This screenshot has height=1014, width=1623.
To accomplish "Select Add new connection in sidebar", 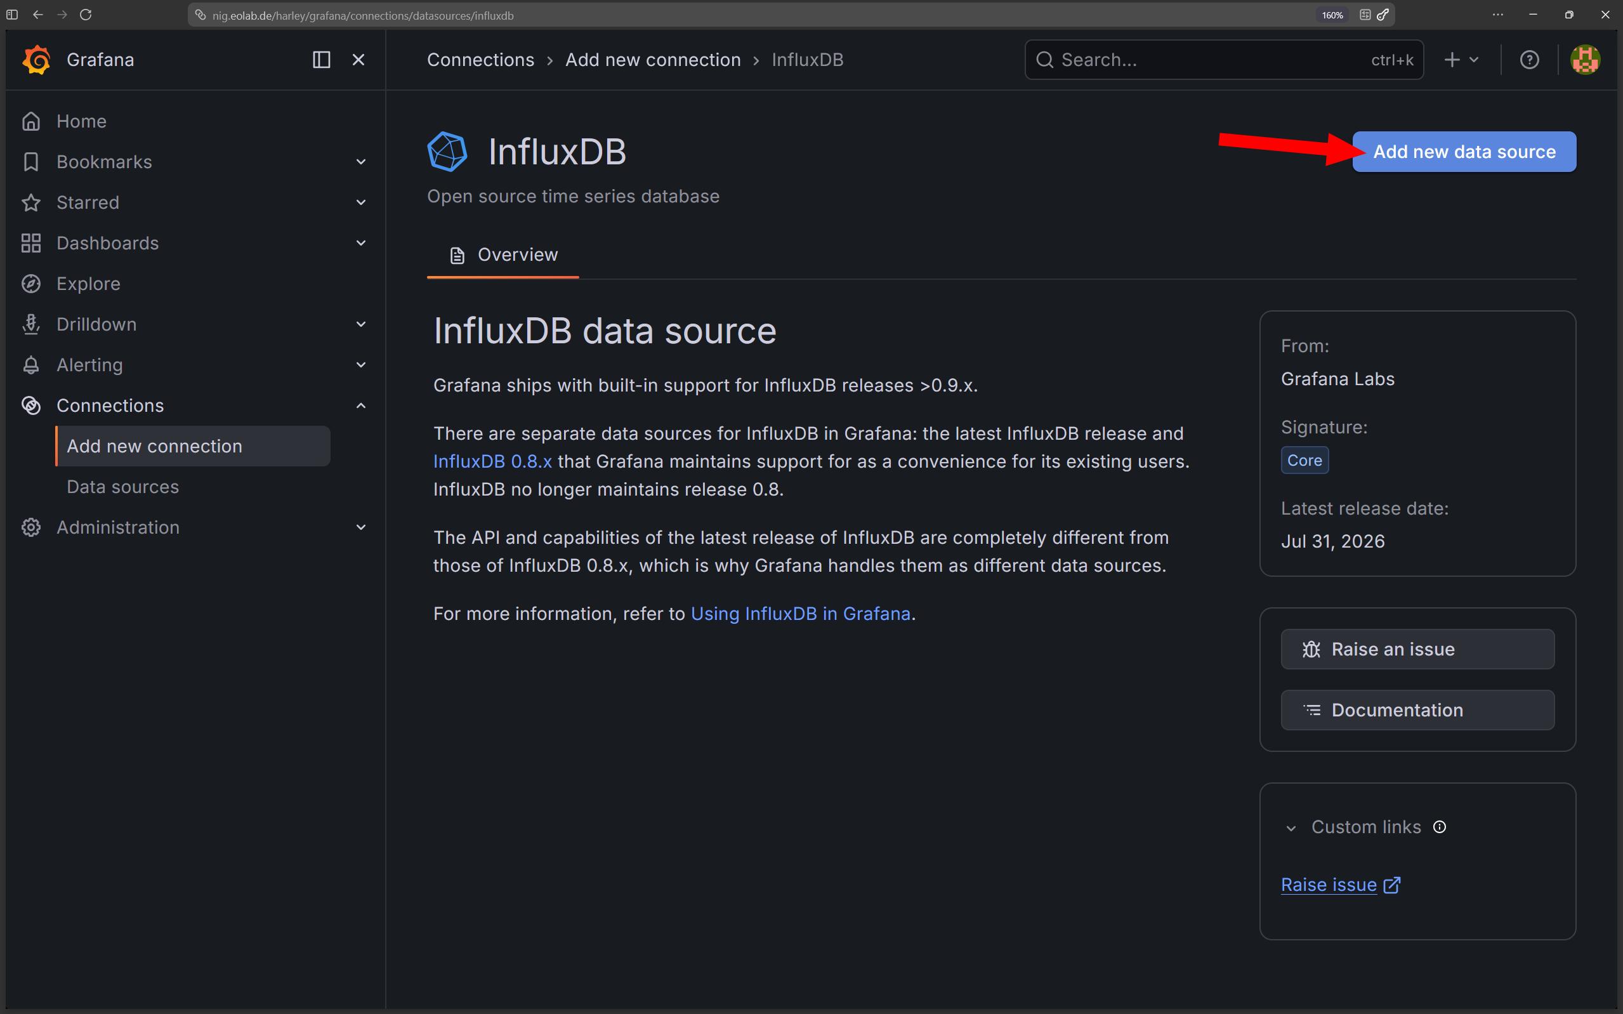I will click(193, 446).
